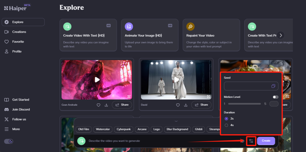Toggle the Motion Level switch

[275, 97]
